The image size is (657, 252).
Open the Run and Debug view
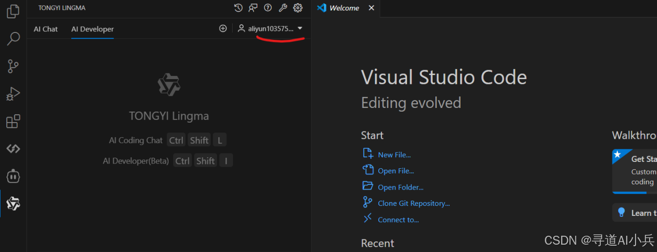click(13, 94)
